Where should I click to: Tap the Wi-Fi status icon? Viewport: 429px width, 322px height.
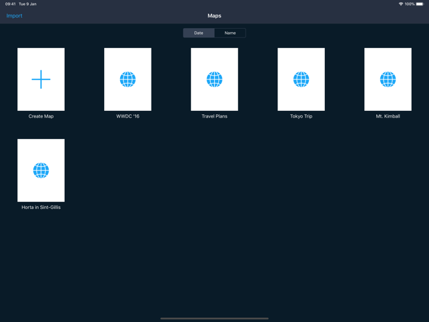(x=400, y=4)
